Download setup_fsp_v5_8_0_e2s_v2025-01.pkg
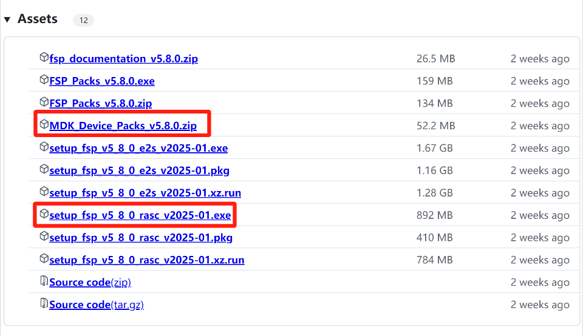 pos(139,170)
